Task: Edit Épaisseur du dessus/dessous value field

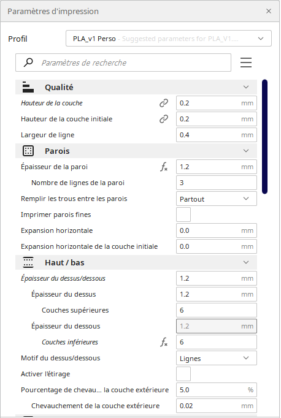Action: (217, 278)
